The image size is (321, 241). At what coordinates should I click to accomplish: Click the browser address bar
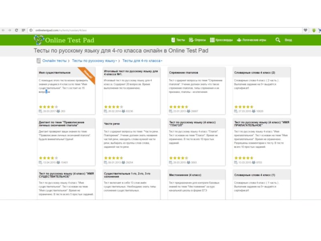coord(160,30)
